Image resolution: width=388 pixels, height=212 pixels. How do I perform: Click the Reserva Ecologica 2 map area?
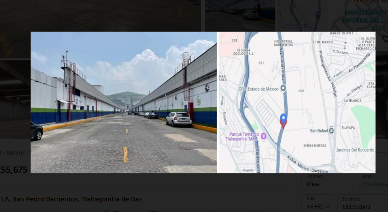pos(243,52)
